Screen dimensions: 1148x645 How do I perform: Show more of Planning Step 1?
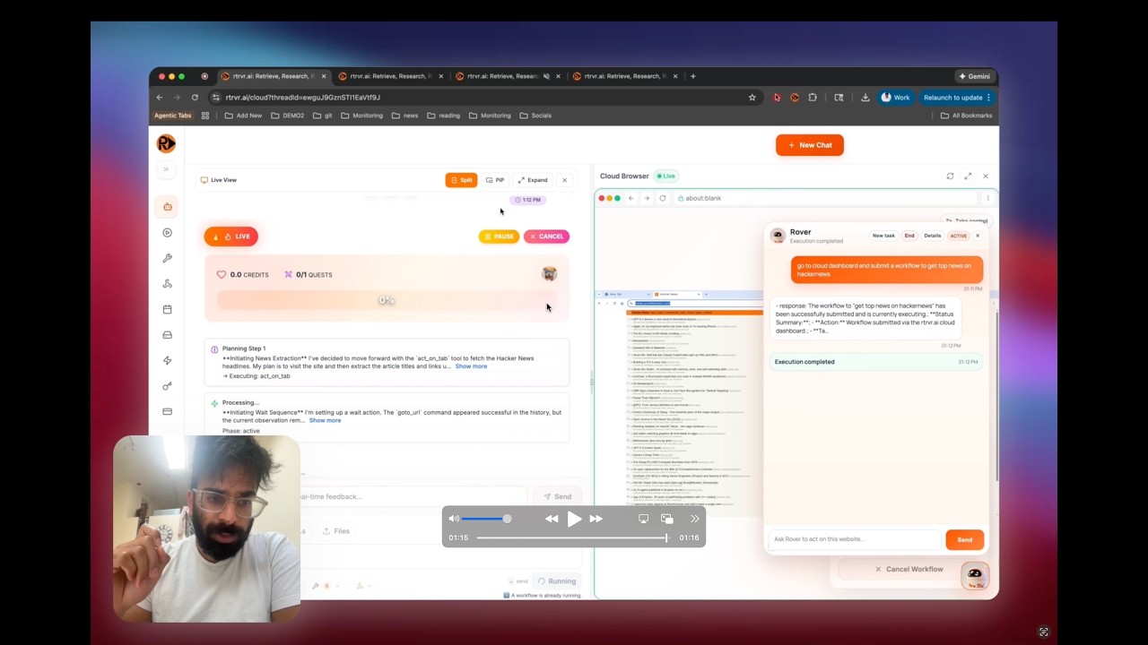tap(471, 366)
